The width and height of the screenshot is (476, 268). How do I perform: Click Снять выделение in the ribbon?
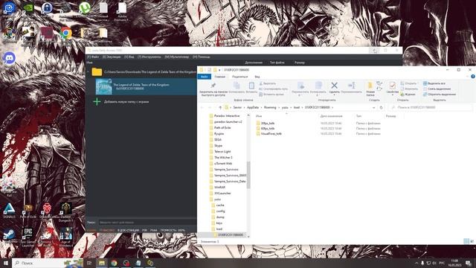point(437,89)
